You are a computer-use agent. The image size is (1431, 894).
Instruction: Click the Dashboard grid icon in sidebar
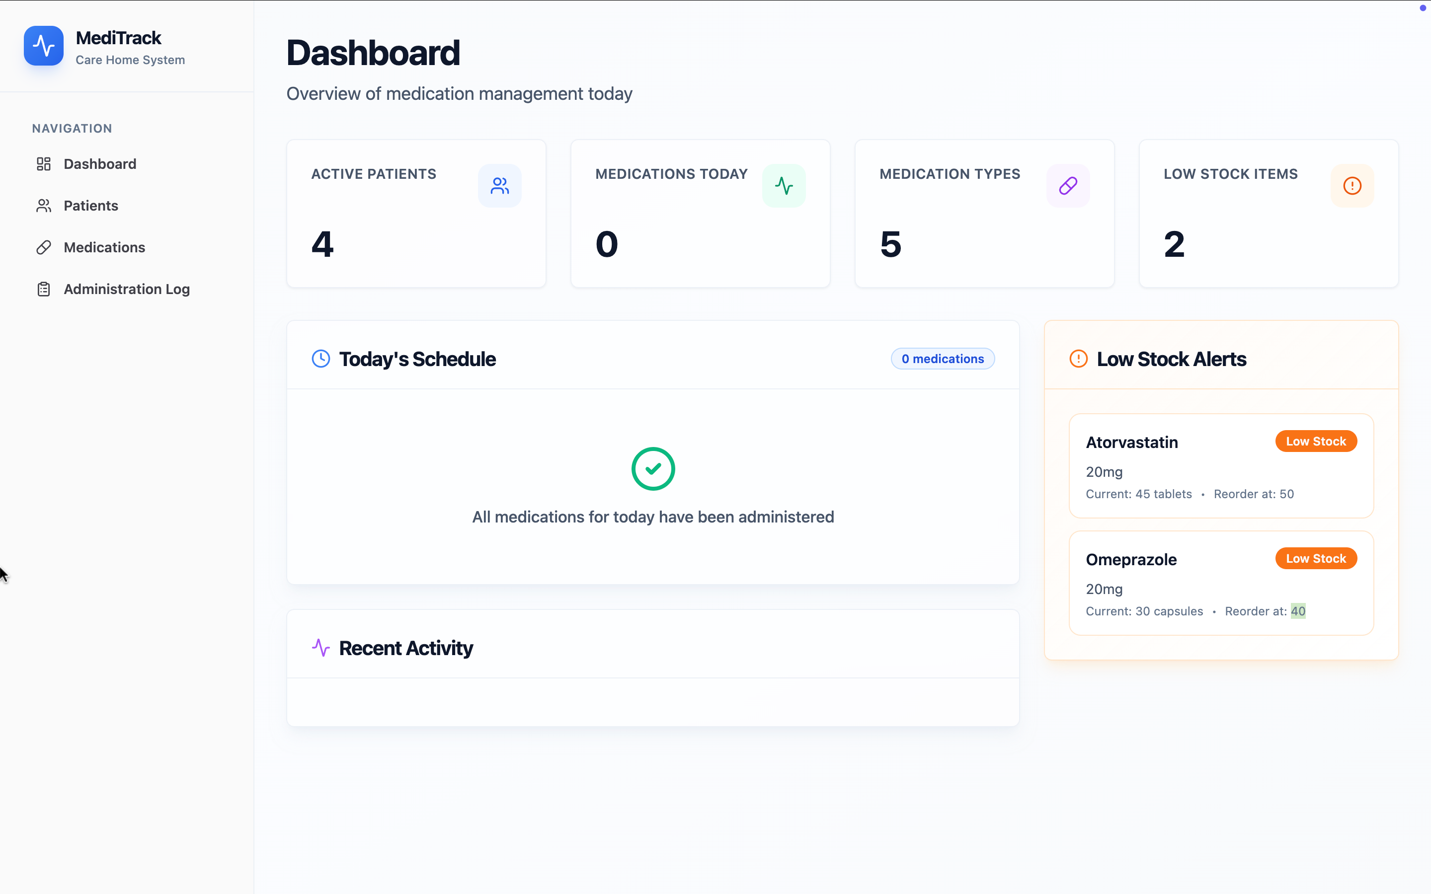click(44, 164)
